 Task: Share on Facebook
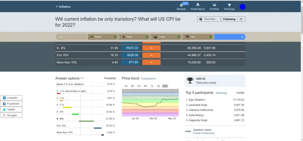(11, 104)
